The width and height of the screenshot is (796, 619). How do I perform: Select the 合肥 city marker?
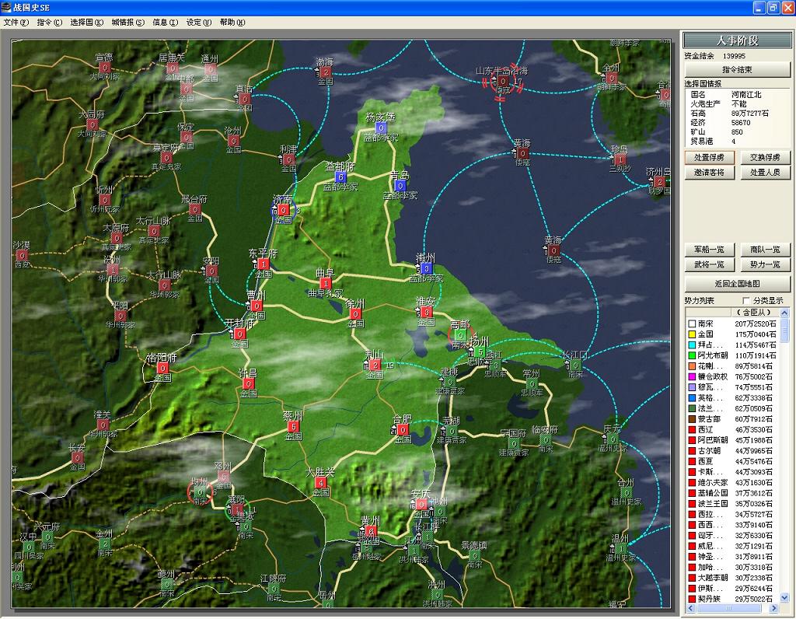(x=402, y=429)
